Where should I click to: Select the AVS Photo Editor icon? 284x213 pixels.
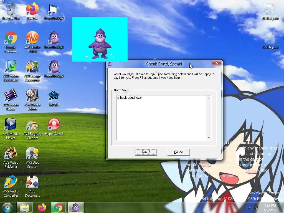tap(32, 100)
